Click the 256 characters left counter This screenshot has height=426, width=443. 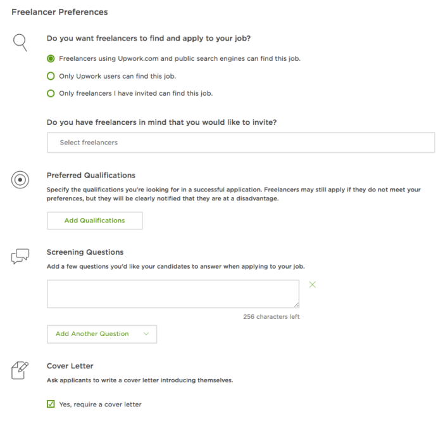pyautogui.click(x=271, y=317)
